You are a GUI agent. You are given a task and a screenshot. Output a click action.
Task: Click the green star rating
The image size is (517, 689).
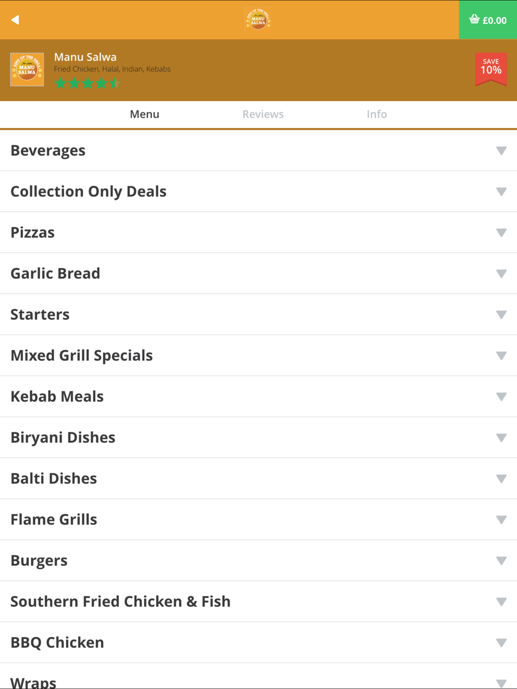click(87, 83)
